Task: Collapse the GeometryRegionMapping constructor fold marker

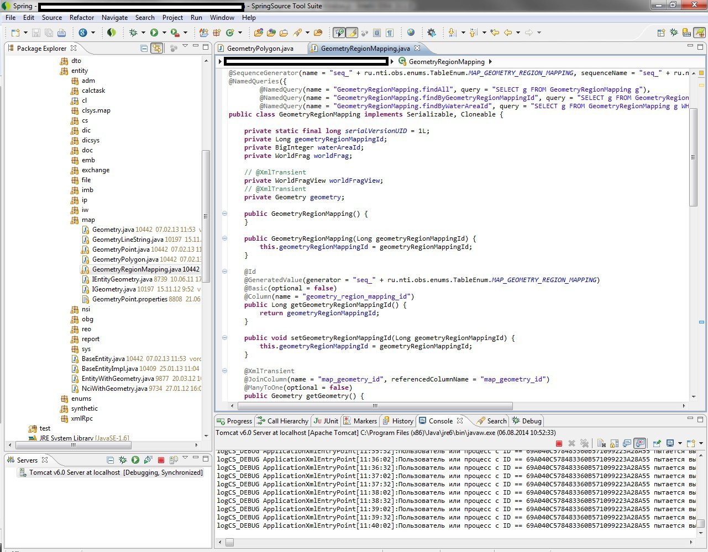Action: pos(225,214)
